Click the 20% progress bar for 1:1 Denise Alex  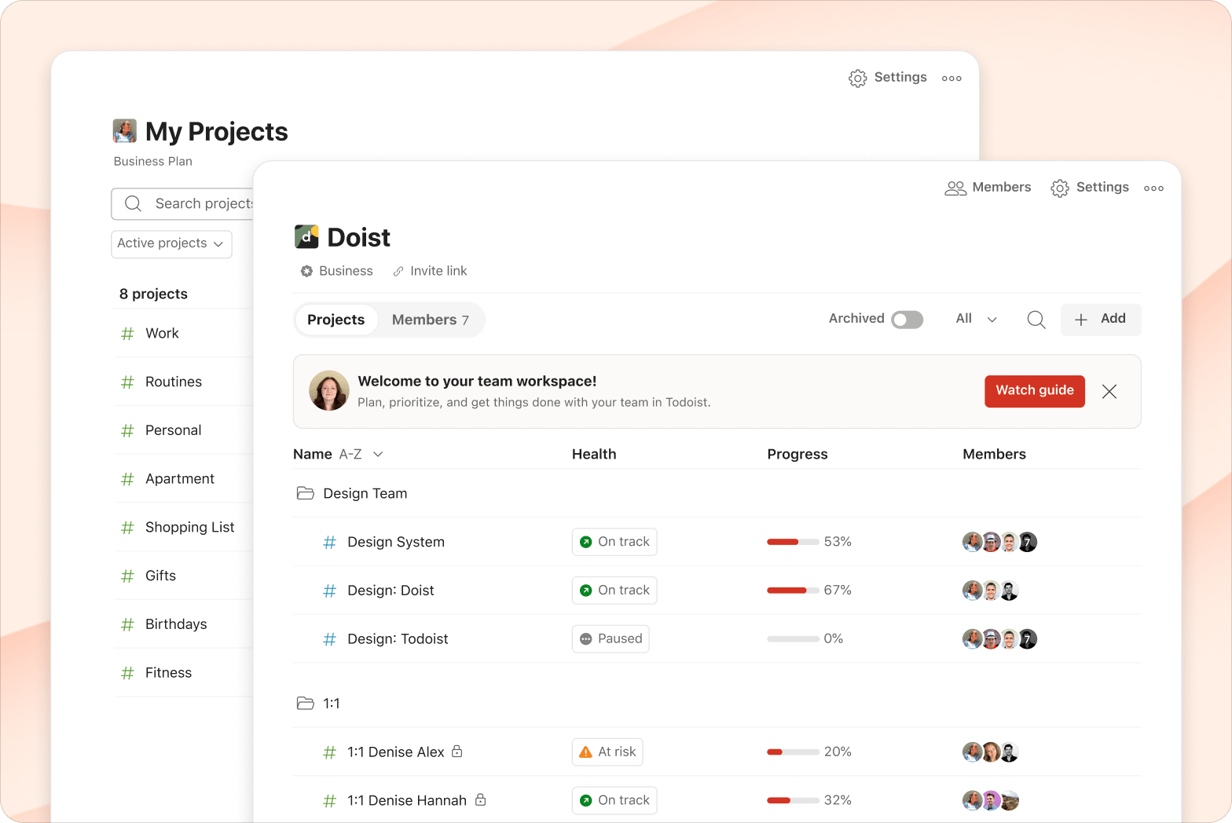tap(794, 752)
